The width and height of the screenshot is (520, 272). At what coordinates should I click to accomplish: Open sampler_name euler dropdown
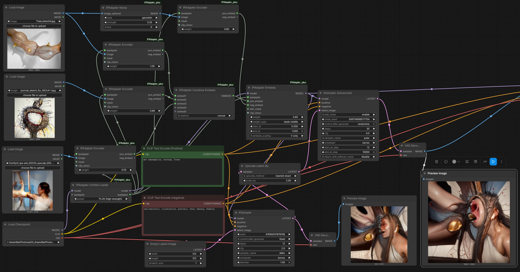(x=348, y=138)
